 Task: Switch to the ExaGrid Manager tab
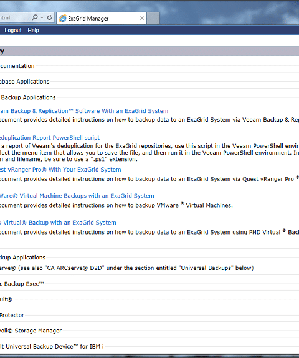(102, 18)
